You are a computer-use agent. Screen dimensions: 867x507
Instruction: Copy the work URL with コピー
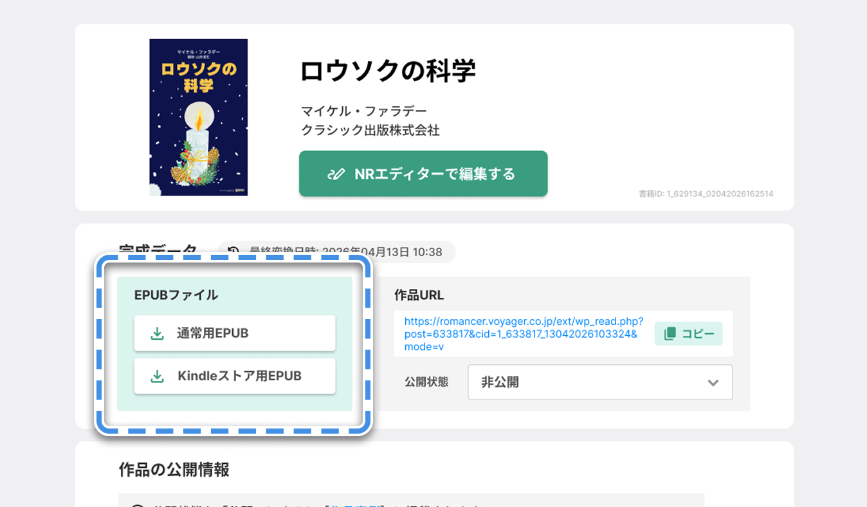(x=689, y=333)
